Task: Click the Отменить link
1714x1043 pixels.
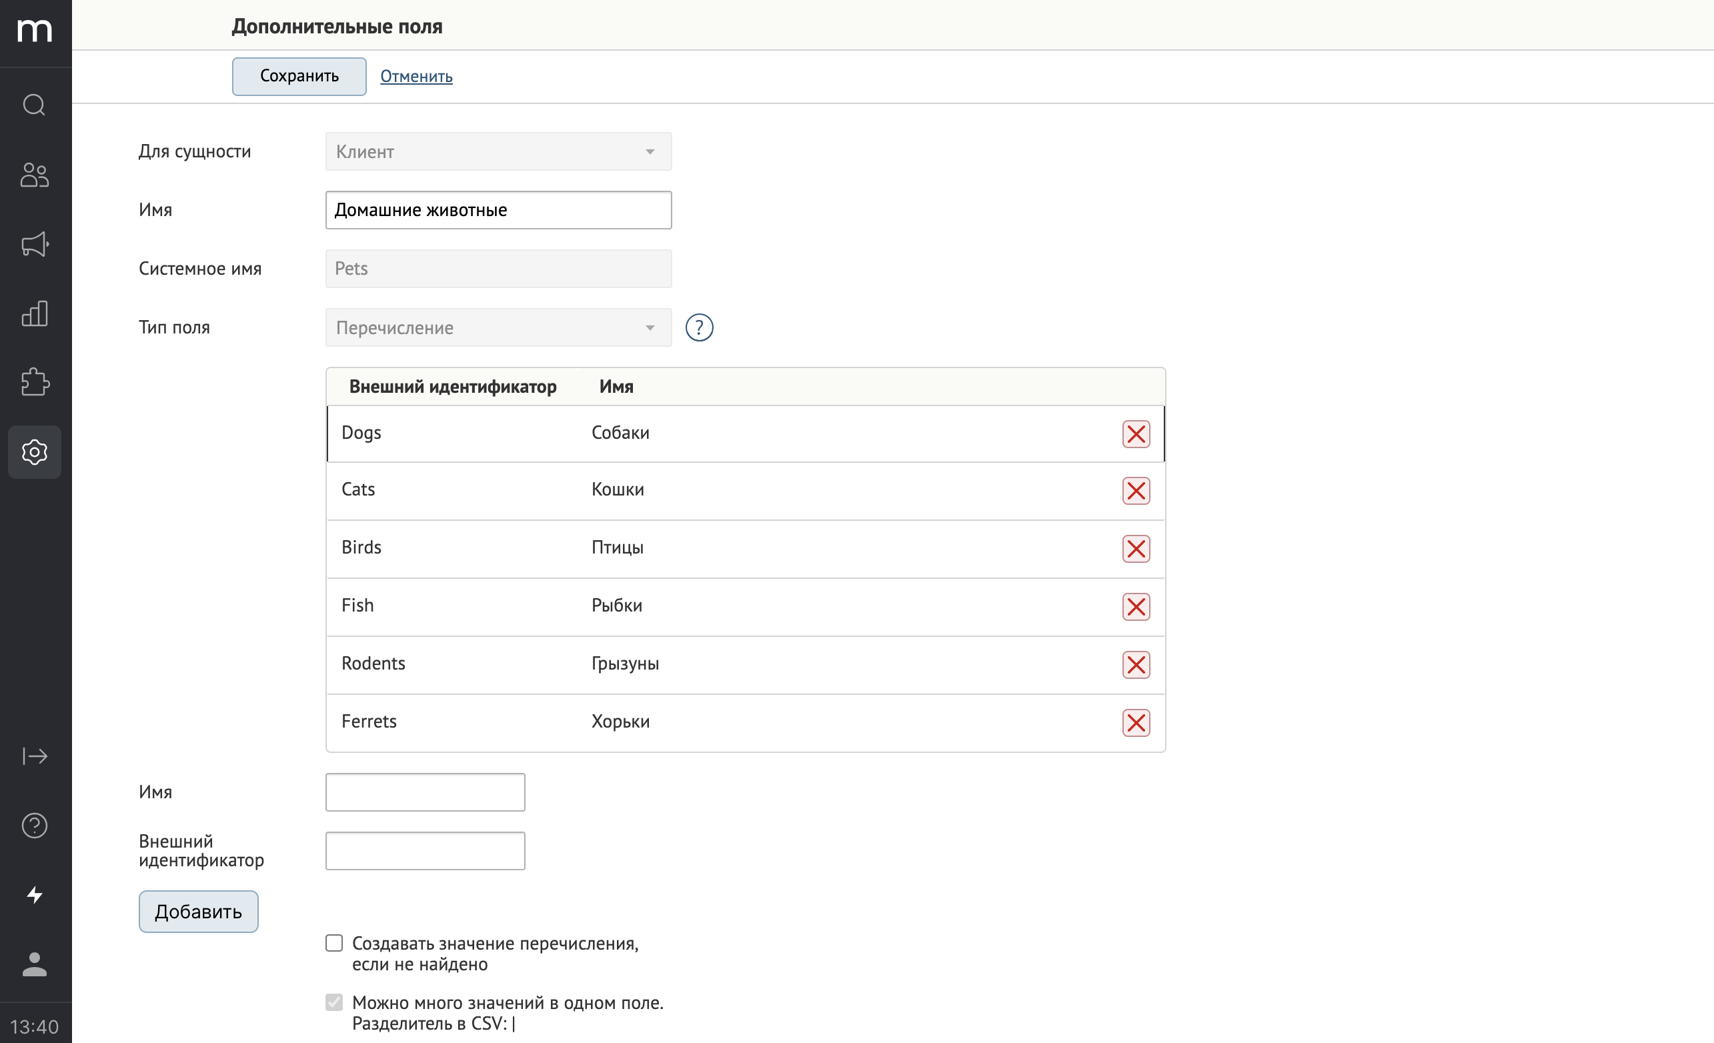Action: tap(416, 77)
